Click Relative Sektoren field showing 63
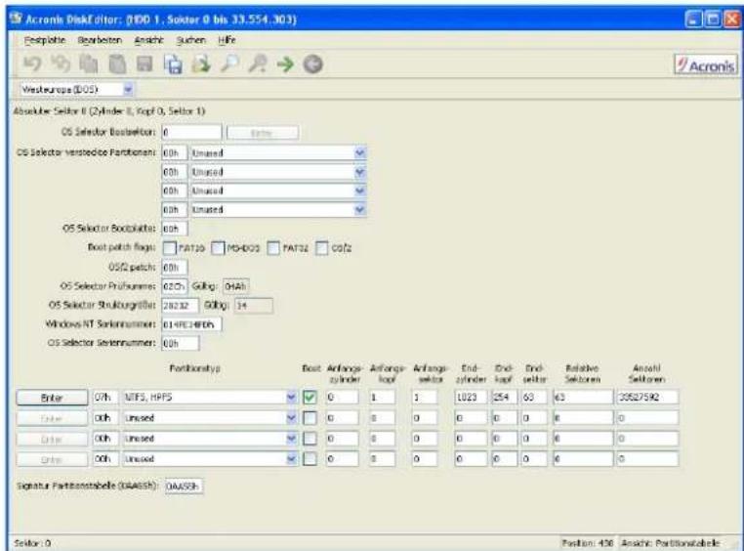 (x=583, y=398)
